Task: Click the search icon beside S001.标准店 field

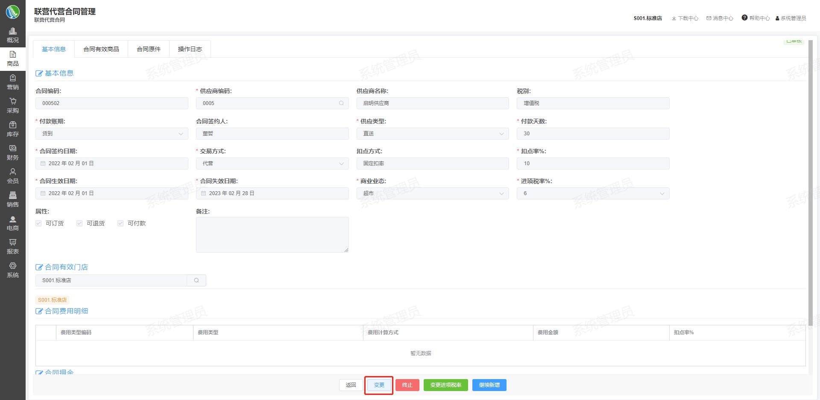Action: pyautogui.click(x=196, y=280)
